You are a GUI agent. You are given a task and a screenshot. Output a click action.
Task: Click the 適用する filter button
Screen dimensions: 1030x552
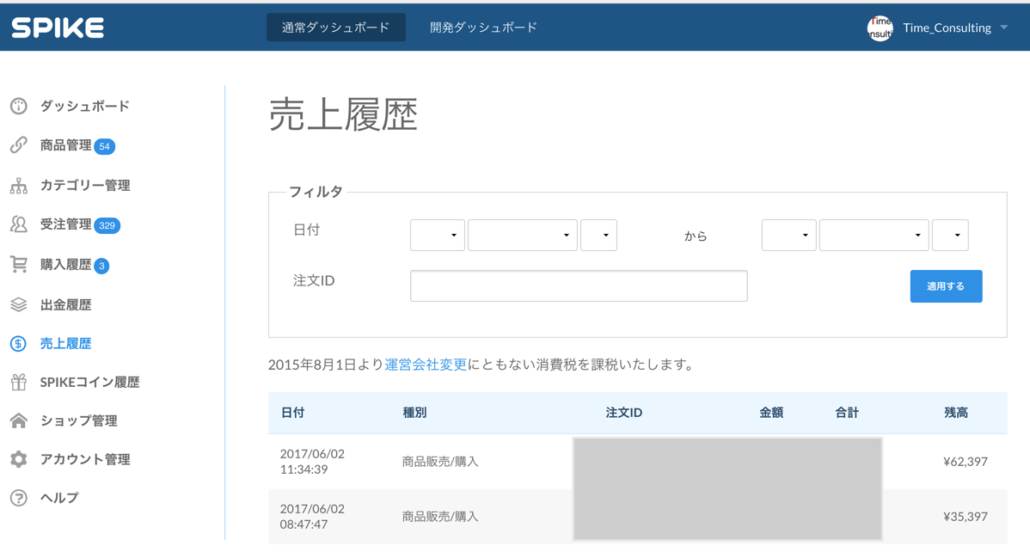tap(946, 286)
